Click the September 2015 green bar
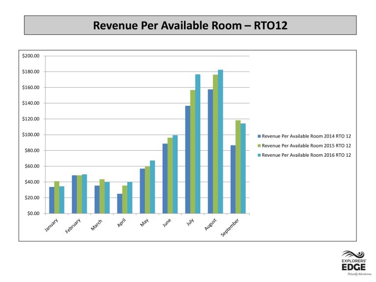 click(238, 167)
